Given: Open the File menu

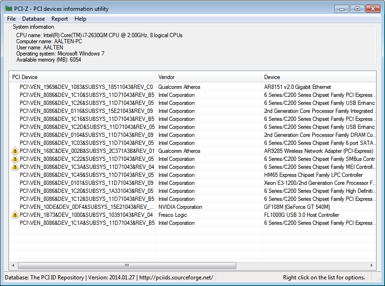Looking at the screenshot, I should click(x=11, y=19).
